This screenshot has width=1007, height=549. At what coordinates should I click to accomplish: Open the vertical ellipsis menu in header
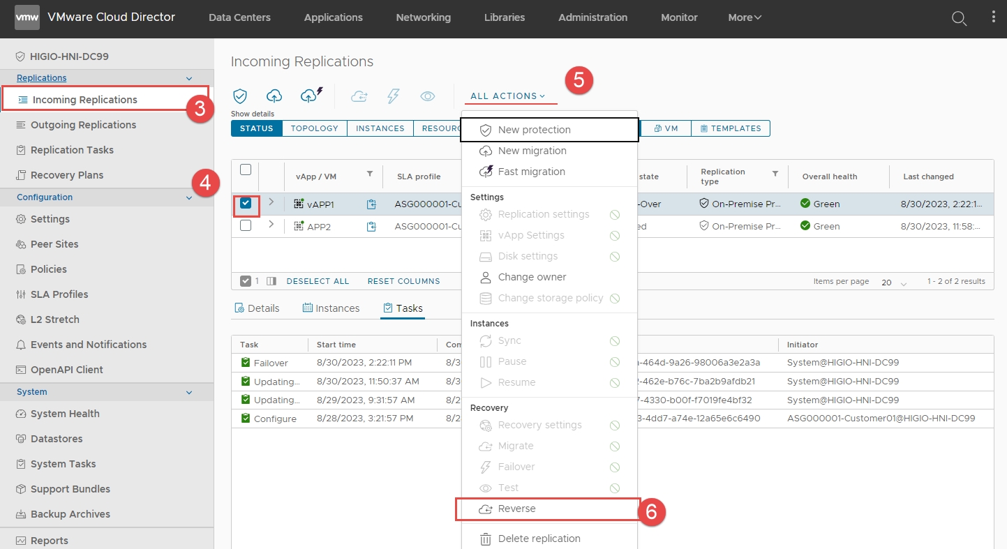(x=994, y=17)
